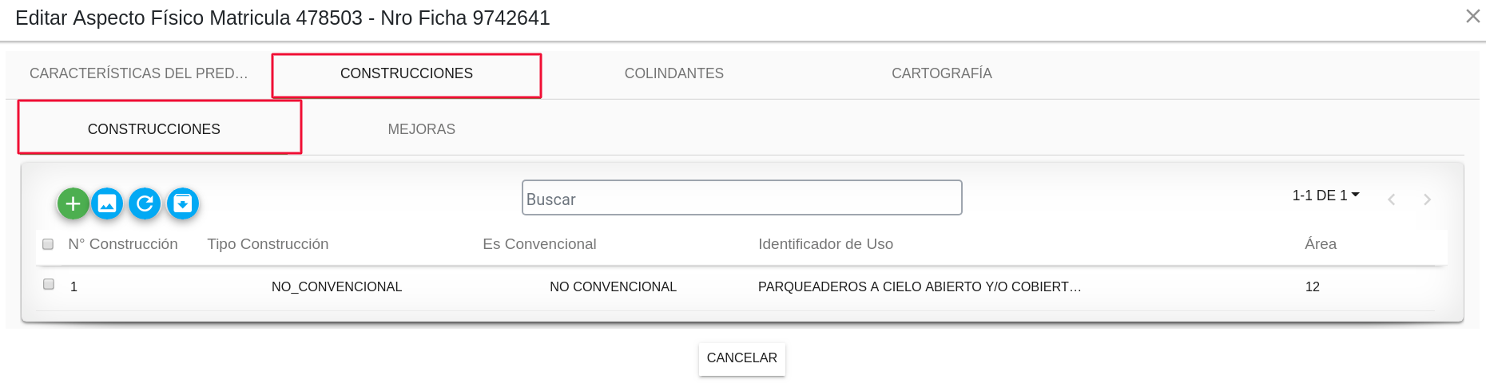Sort by the Área column header
Screen dimensions: 1486x391
click(1321, 244)
